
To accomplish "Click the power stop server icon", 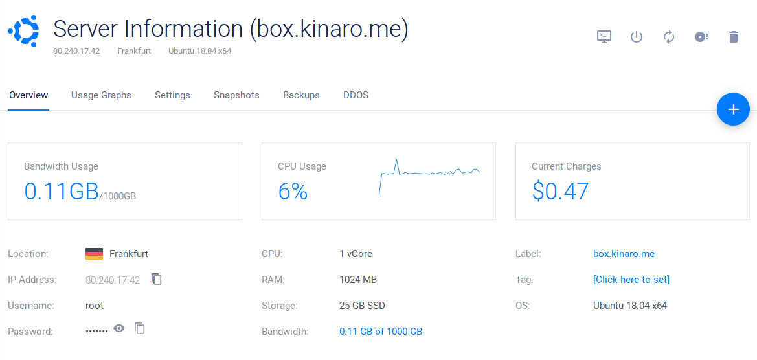I will point(637,37).
